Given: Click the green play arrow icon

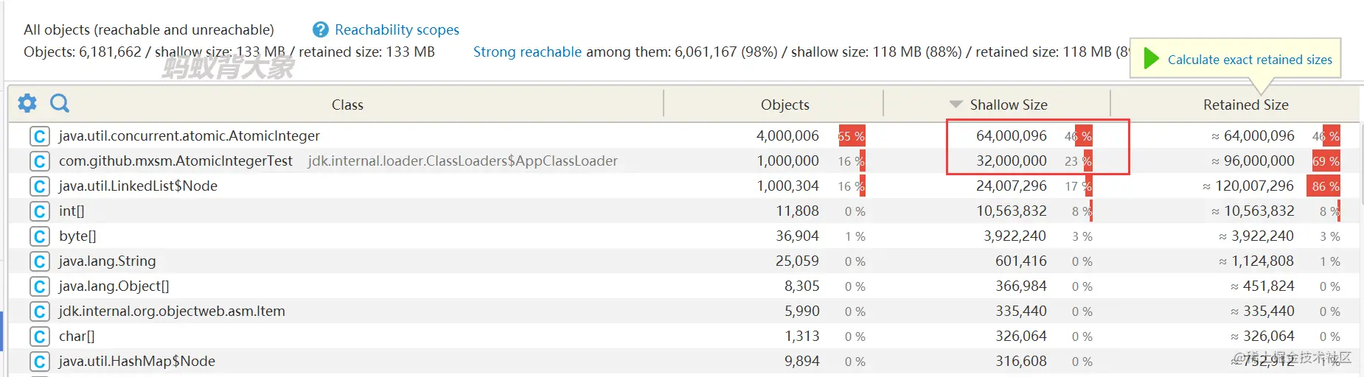Looking at the screenshot, I should click(x=1151, y=58).
